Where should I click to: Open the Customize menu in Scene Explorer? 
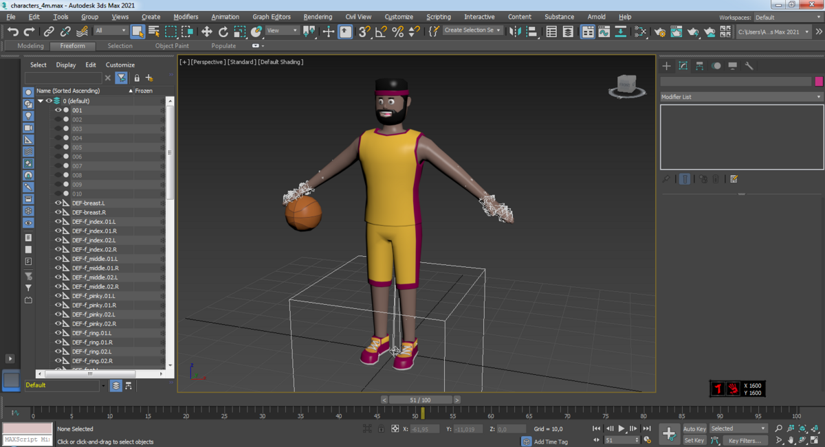pos(120,65)
